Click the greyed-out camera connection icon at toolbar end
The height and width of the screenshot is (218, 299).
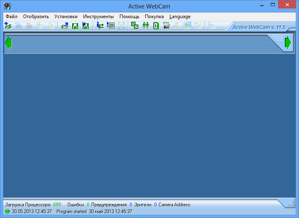[x=212, y=25]
